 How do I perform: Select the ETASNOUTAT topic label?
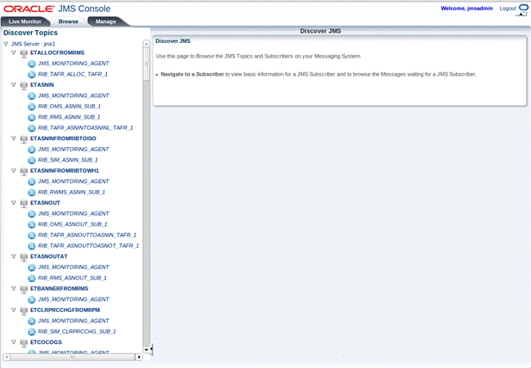49,256
